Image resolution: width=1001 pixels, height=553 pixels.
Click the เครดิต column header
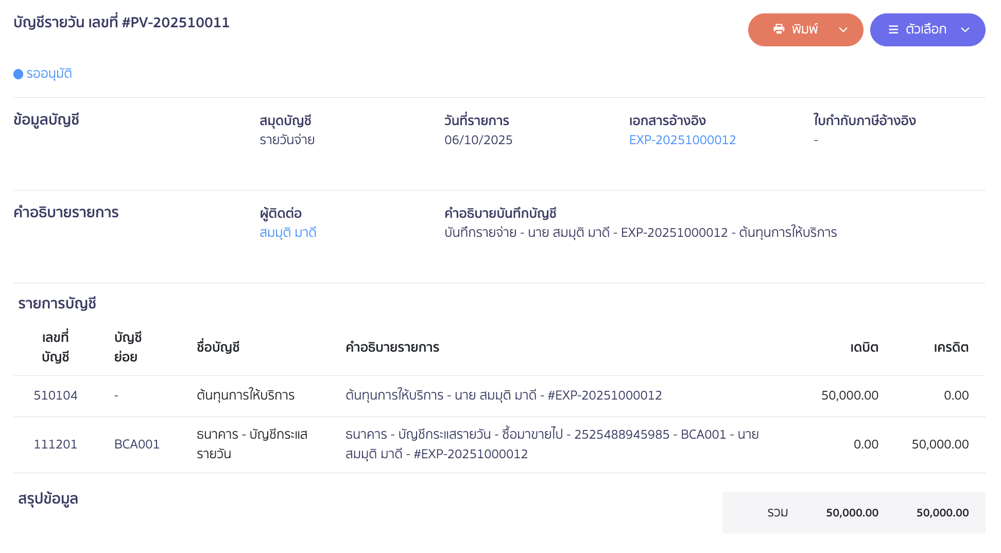click(x=950, y=348)
